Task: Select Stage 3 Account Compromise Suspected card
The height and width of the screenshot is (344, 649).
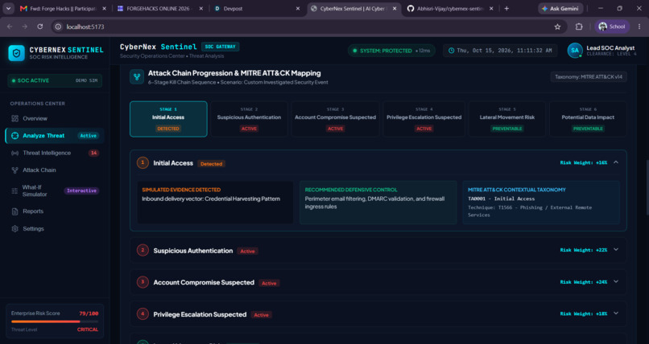Action: 335,119
